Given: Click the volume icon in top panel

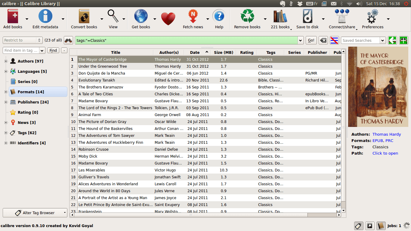Looking at the screenshot, I should pyautogui.click(x=359, y=4).
